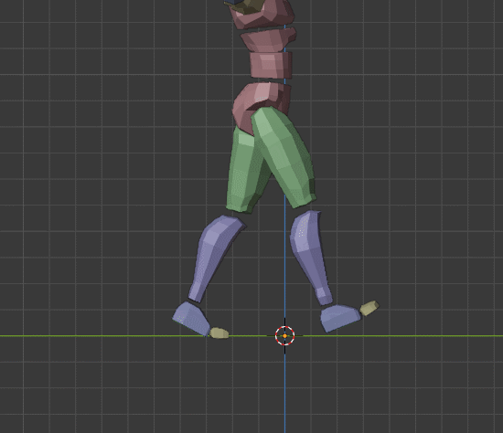503x433 pixels.
Task: Select the purple shin of the trailing leg
Action: tap(214, 259)
